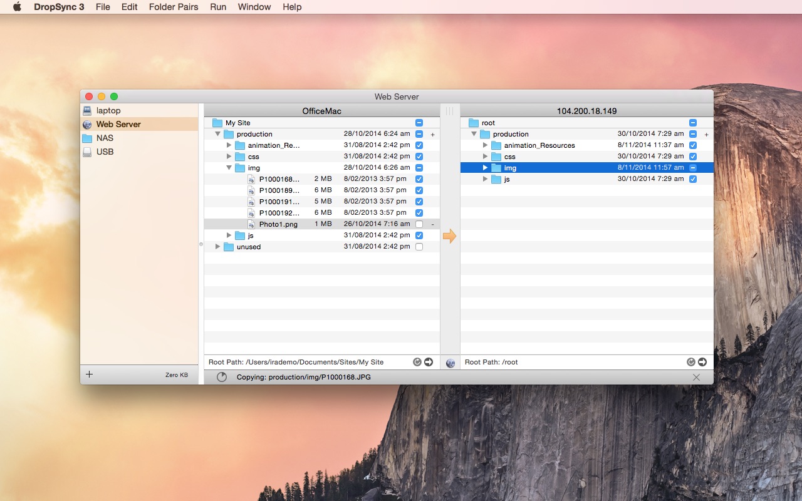This screenshot has height=501, width=802.
Task: Click the copying progress pie indicator
Action: tap(222, 377)
